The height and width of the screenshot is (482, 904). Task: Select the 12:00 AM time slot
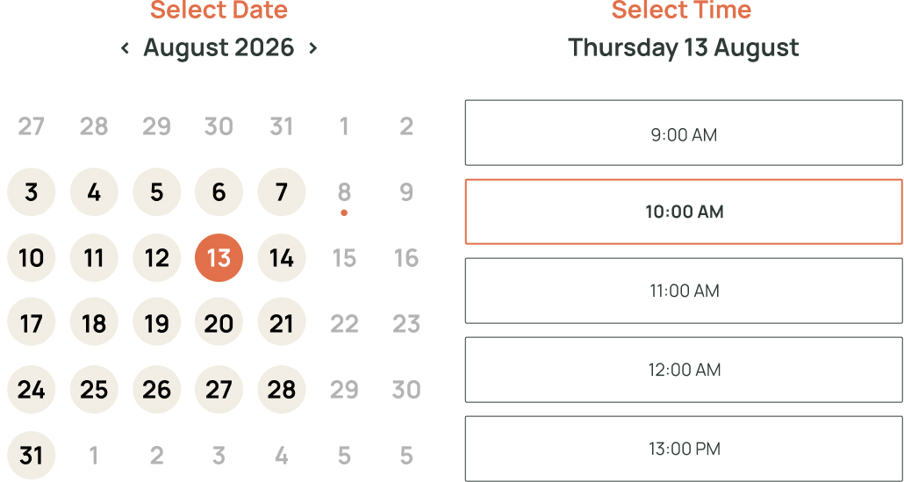coord(684,370)
